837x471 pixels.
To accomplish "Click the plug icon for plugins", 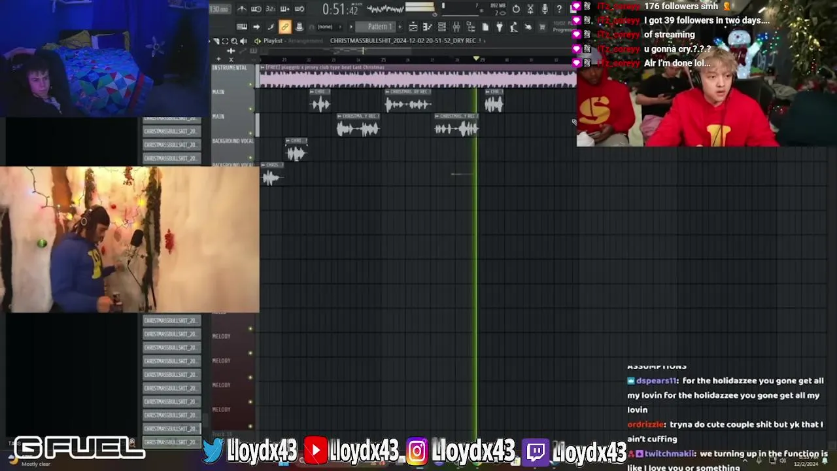I will pos(500,27).
